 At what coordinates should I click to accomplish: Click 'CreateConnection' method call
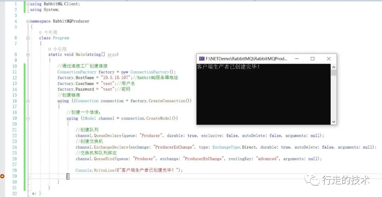167,101
